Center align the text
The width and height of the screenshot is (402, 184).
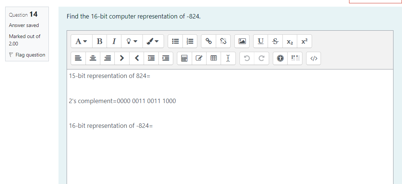[x=93, y=58]
